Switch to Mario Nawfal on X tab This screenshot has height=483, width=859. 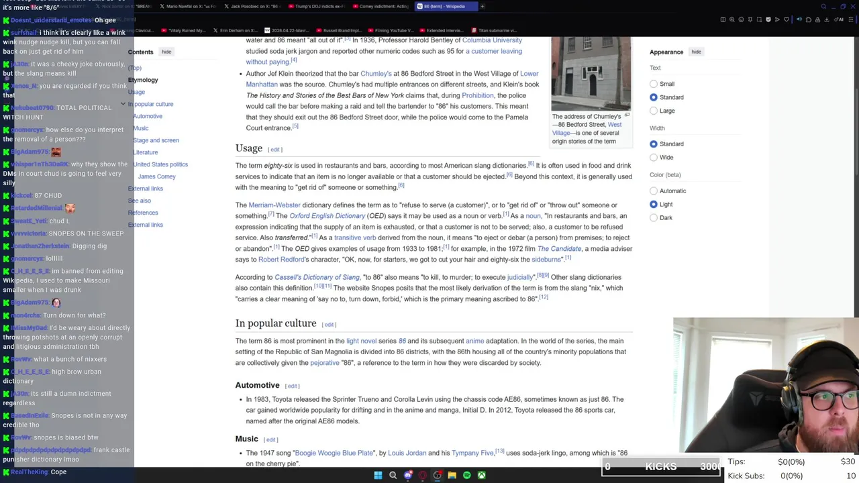point(187,6)
